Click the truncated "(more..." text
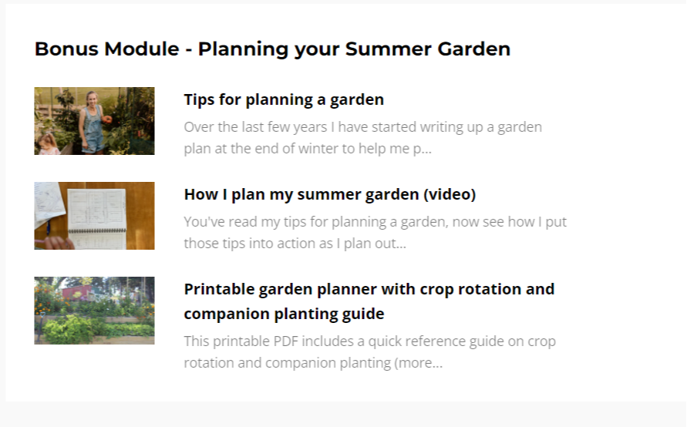The height and width of the screenshot is (427, 687). (x=418, y=363)
